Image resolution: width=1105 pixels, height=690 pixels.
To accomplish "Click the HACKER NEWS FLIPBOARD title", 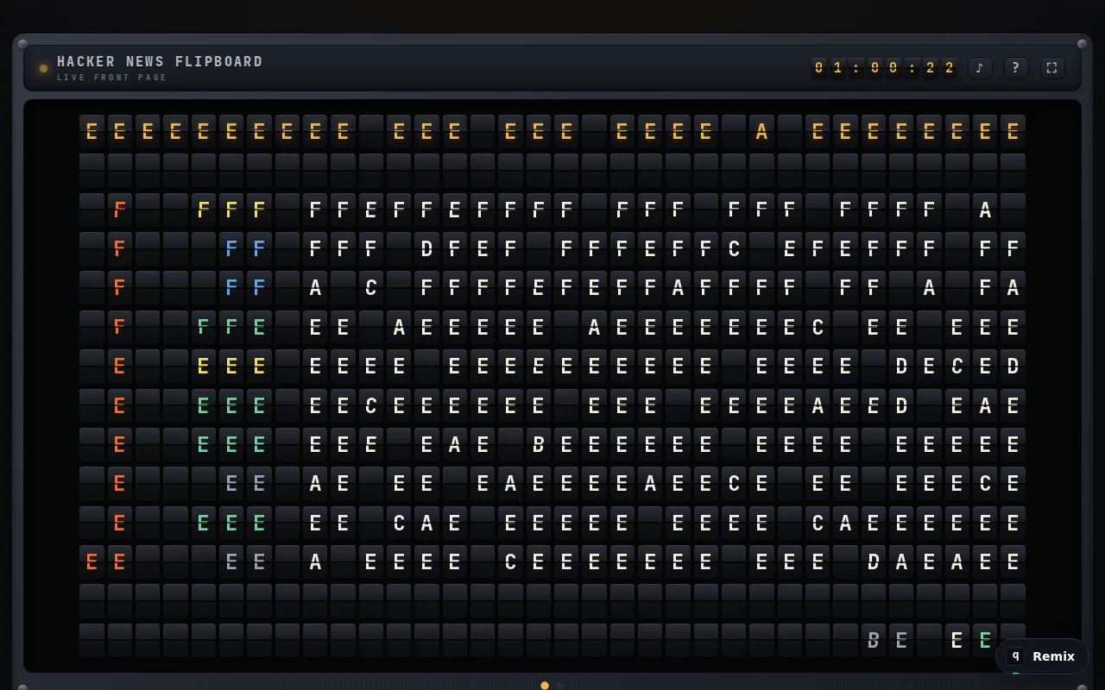I will (160, 62).
